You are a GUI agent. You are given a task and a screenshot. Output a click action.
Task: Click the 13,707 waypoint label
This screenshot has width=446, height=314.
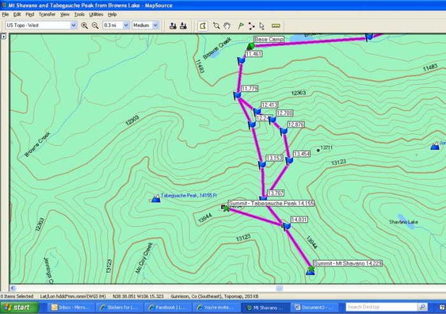click(276, 193)
